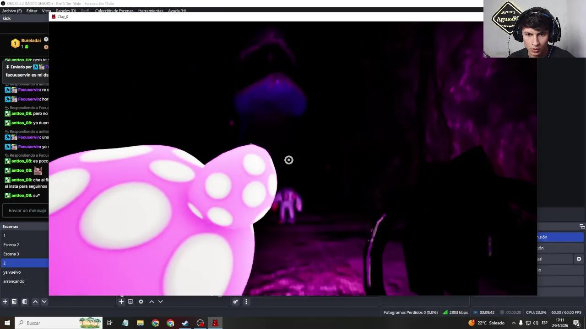
Task: Switch to OBS Studio taskbar icon
Action: pyautogui.click(x=200, y=323)
